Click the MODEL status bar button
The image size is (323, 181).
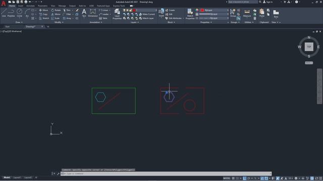pyautogui.click(x=227, y=178)
